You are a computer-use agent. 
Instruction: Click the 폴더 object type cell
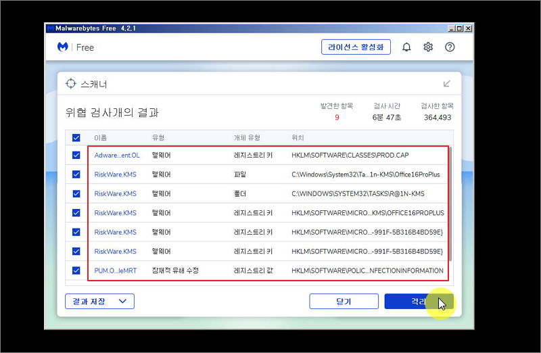point(240,193)
